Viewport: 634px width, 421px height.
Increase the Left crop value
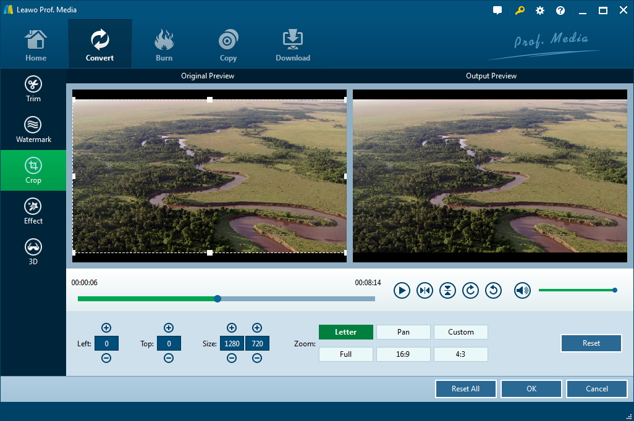(x=106, y=328)
